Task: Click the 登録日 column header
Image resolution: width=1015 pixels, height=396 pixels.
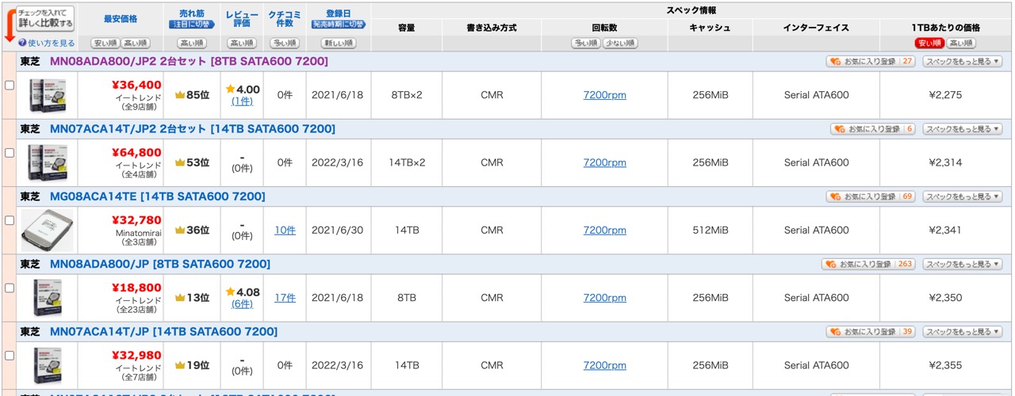Action: [x=339, y=14]
